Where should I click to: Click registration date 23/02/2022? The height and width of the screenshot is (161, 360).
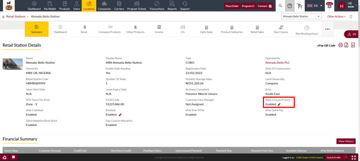click(193, 73)
